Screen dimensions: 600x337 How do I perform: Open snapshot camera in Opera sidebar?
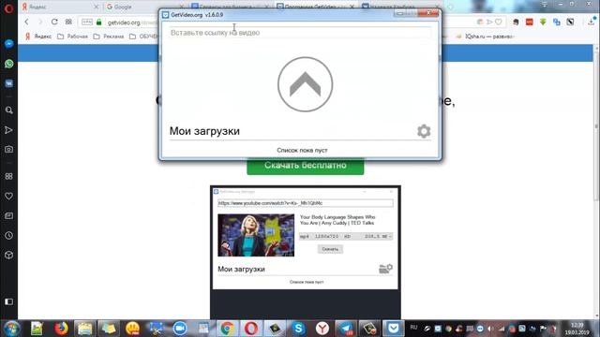tap(8, 150)
